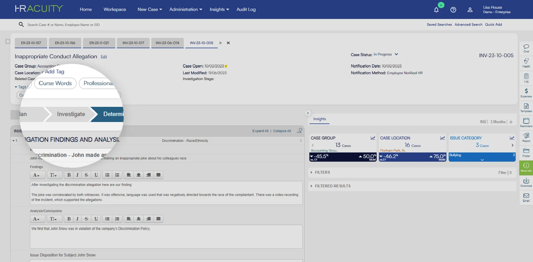Open the Expenses dollar icon
This screenshot has width=533, height=262.
click(526, 93)
